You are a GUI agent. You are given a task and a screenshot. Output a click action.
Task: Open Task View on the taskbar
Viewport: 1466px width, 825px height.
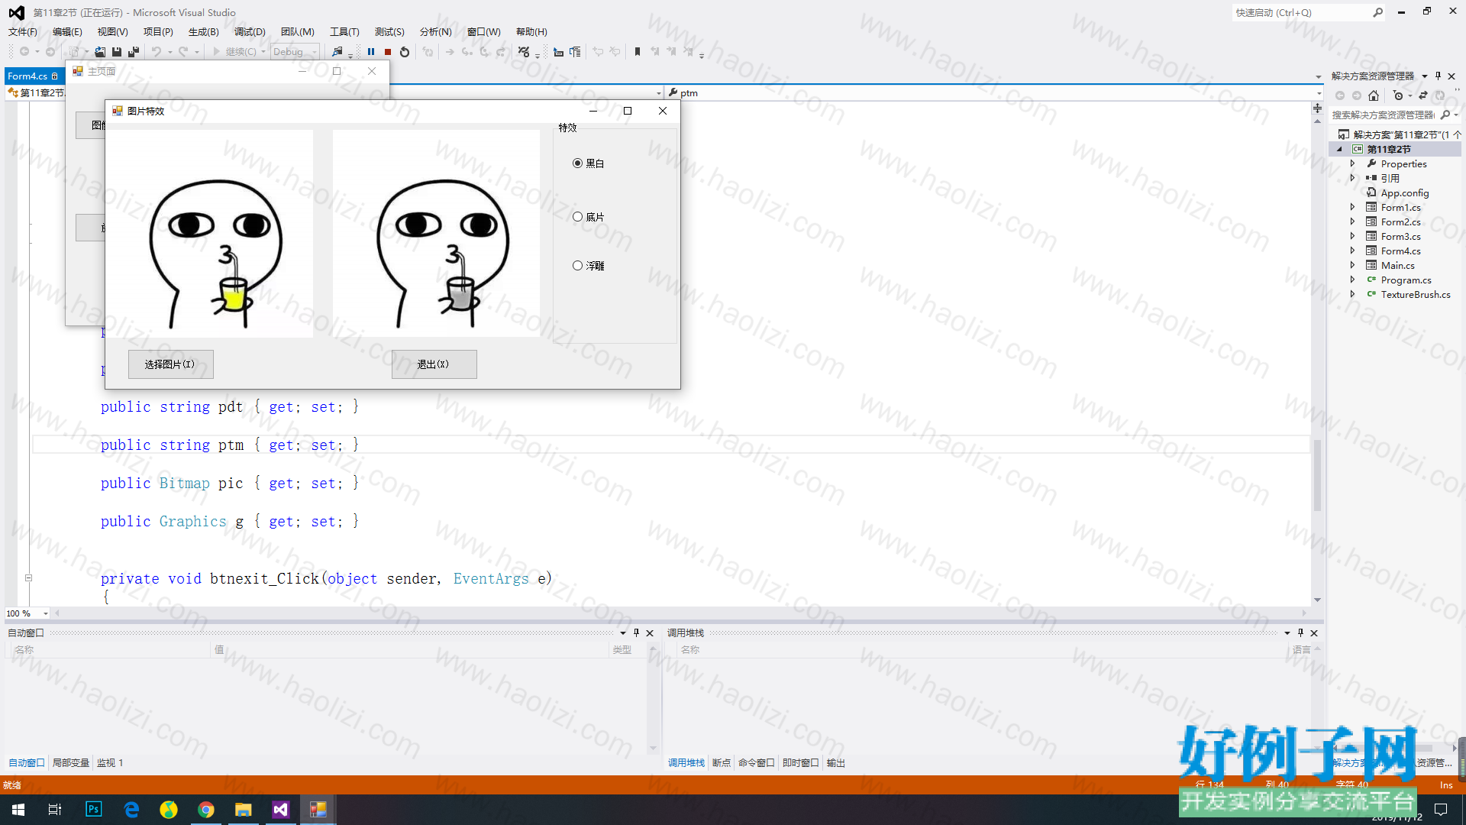[55, 809]
